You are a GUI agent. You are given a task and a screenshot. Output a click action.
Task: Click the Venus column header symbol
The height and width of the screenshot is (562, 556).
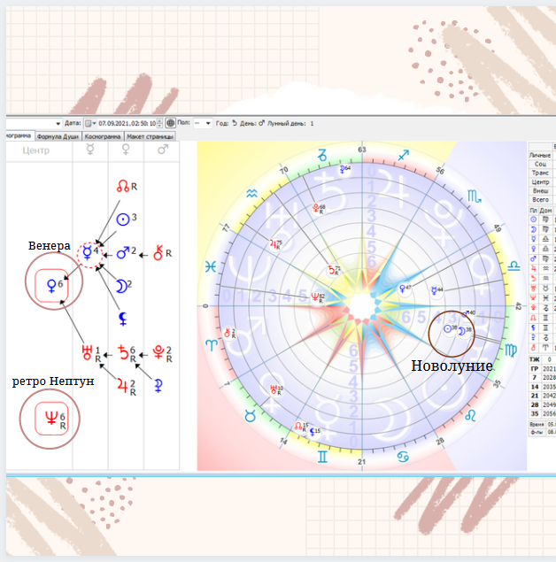coord(126,150)
